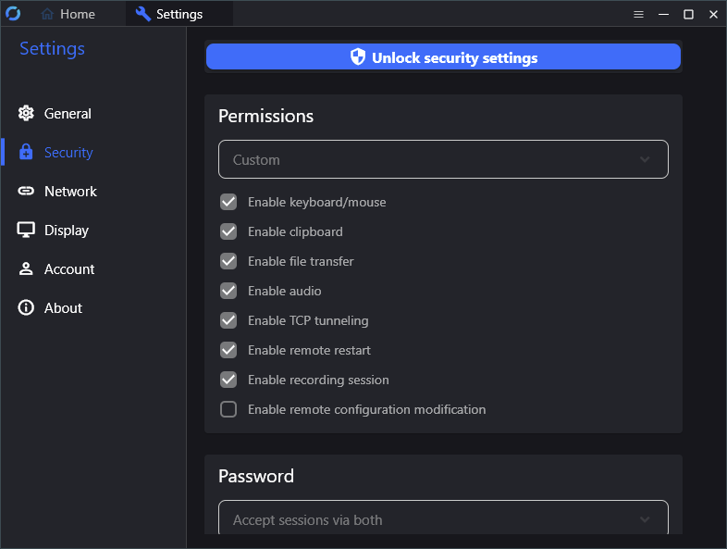Toggle Enable keyboard/mouse checkbox

[228, 202]
